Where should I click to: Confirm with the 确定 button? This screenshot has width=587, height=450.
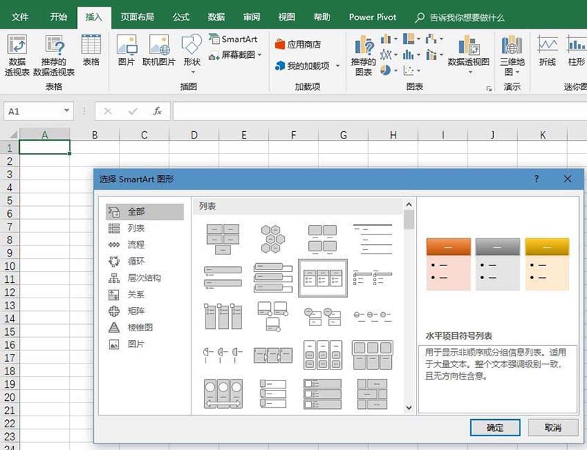tap(496, 427)
